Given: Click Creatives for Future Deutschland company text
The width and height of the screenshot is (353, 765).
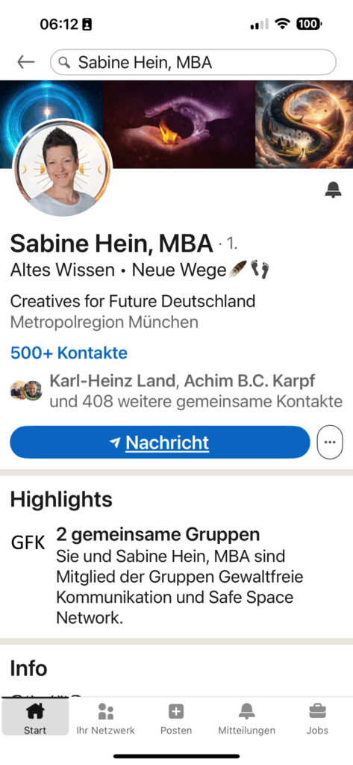Looking at the screenshot, I should [133, 301].
